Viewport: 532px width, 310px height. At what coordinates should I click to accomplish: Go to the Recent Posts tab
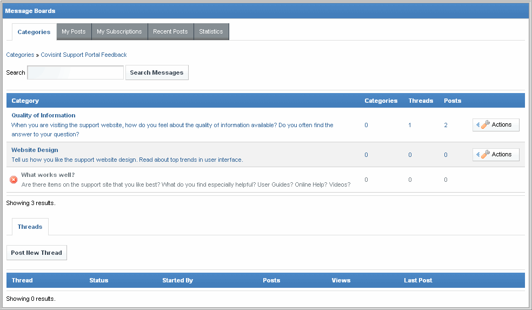170,32
